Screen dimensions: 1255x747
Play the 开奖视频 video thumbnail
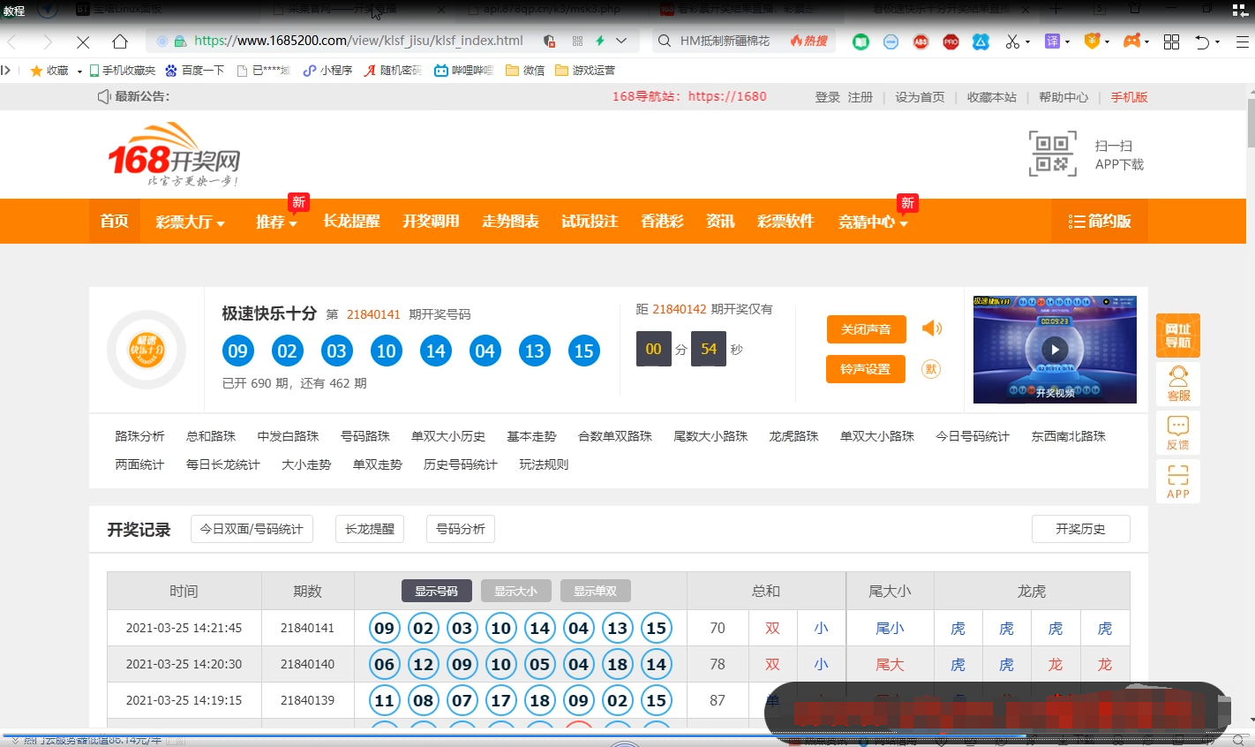point(1055,350)
